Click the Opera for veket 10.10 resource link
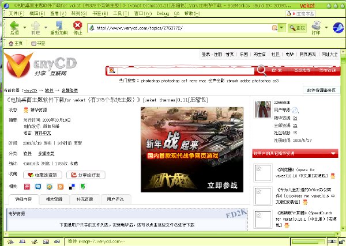346x246 pixels. coord(303,173)
